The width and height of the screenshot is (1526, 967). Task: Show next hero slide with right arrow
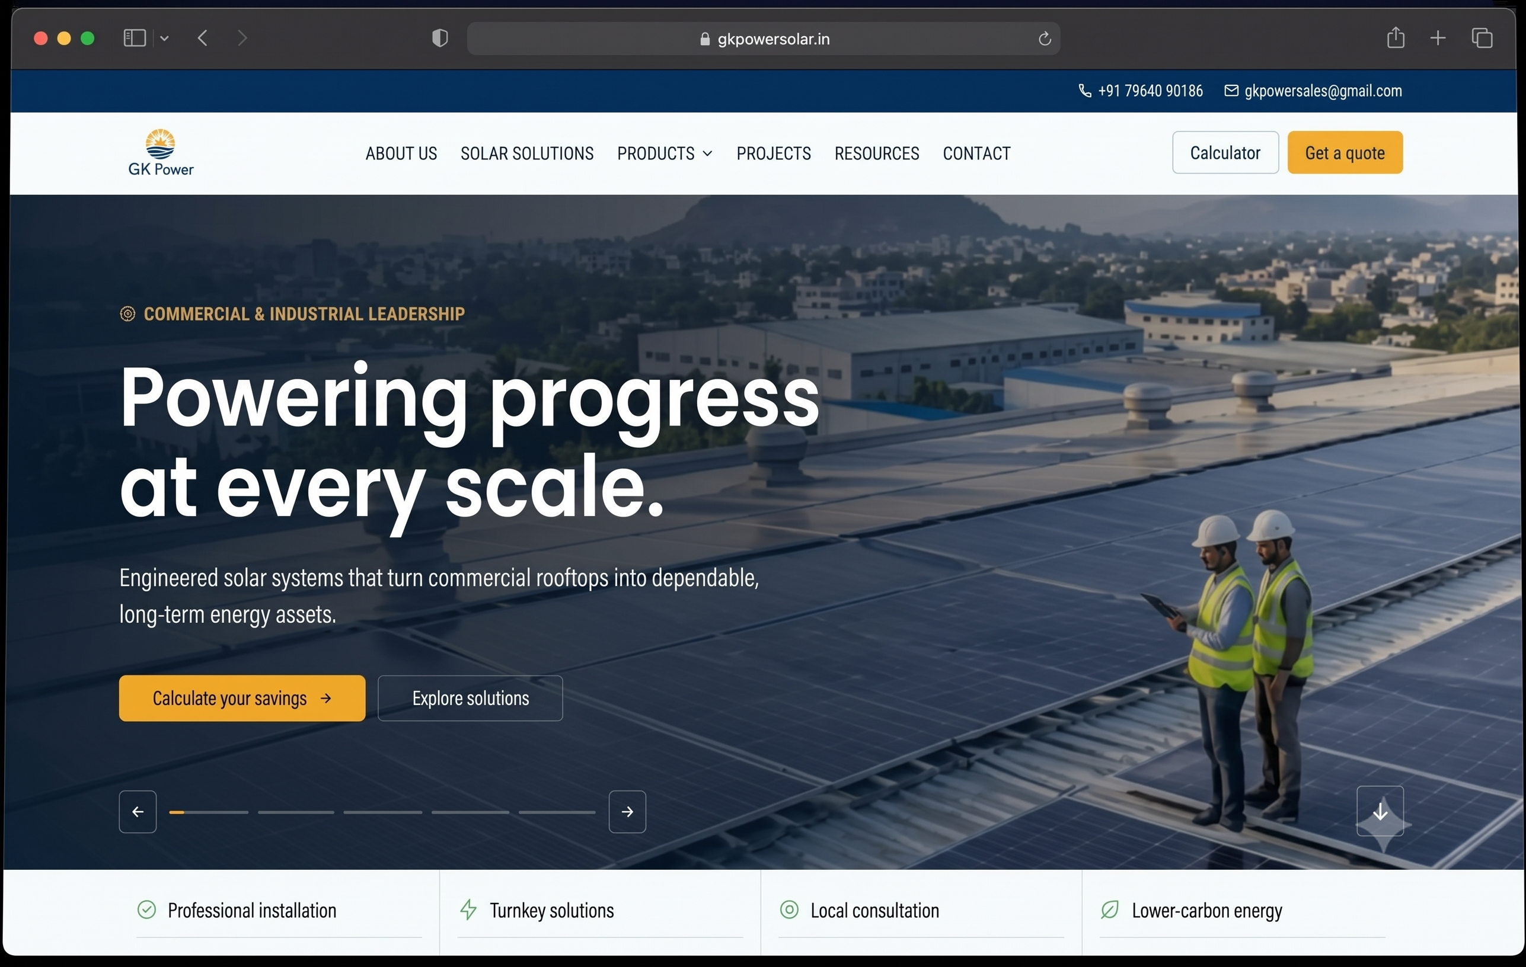point(627,811)
